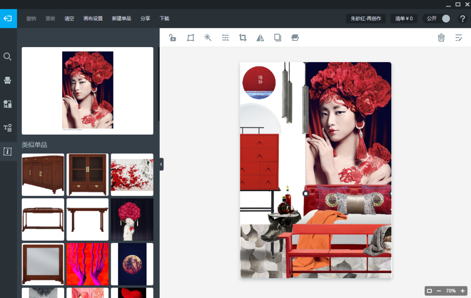
Task: Click the layer order stack icon
Action: 295,38
